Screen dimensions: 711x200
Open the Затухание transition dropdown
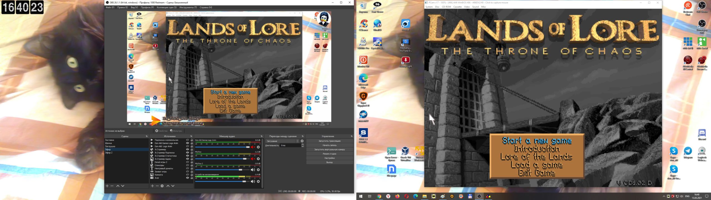282,141
